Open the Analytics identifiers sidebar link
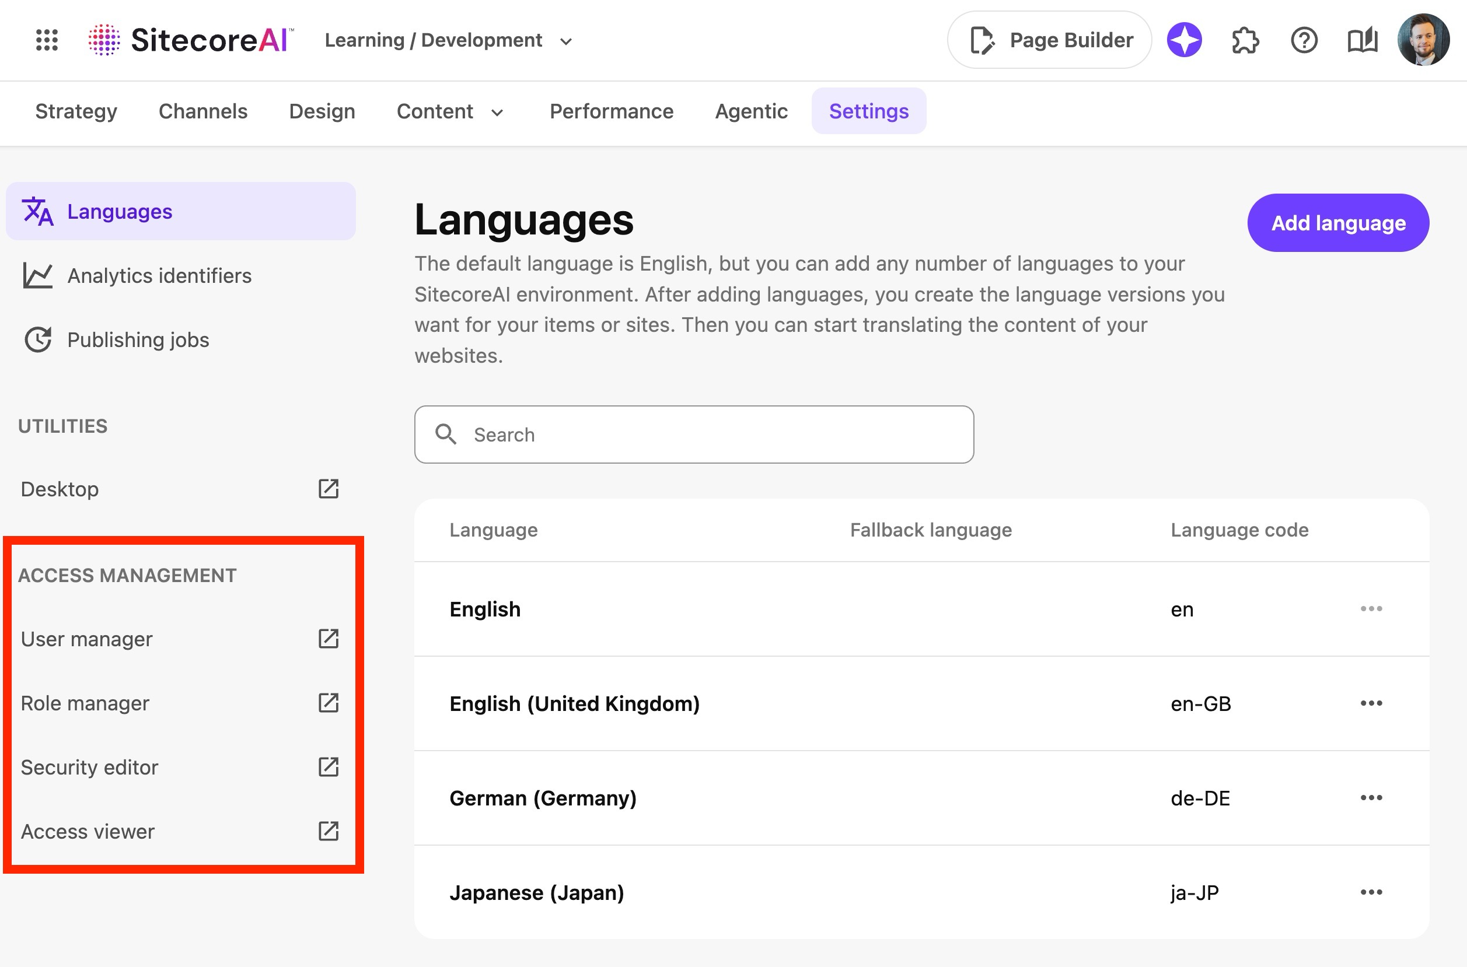This screenshot has width=1467, height=967. click(181, 275)
